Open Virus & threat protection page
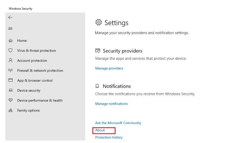 pos(37,50)
